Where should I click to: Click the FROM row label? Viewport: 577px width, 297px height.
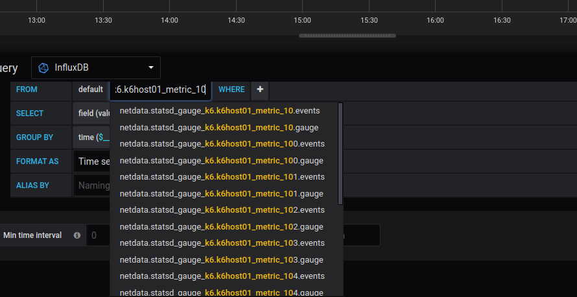click(41, 89)
